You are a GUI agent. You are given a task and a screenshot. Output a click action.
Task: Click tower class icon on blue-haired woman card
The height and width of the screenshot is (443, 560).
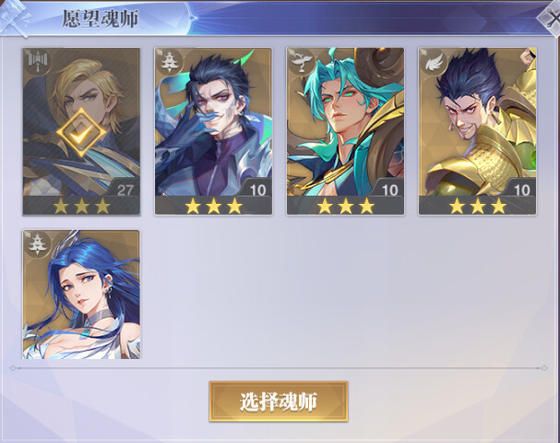[x=36, y=244]
